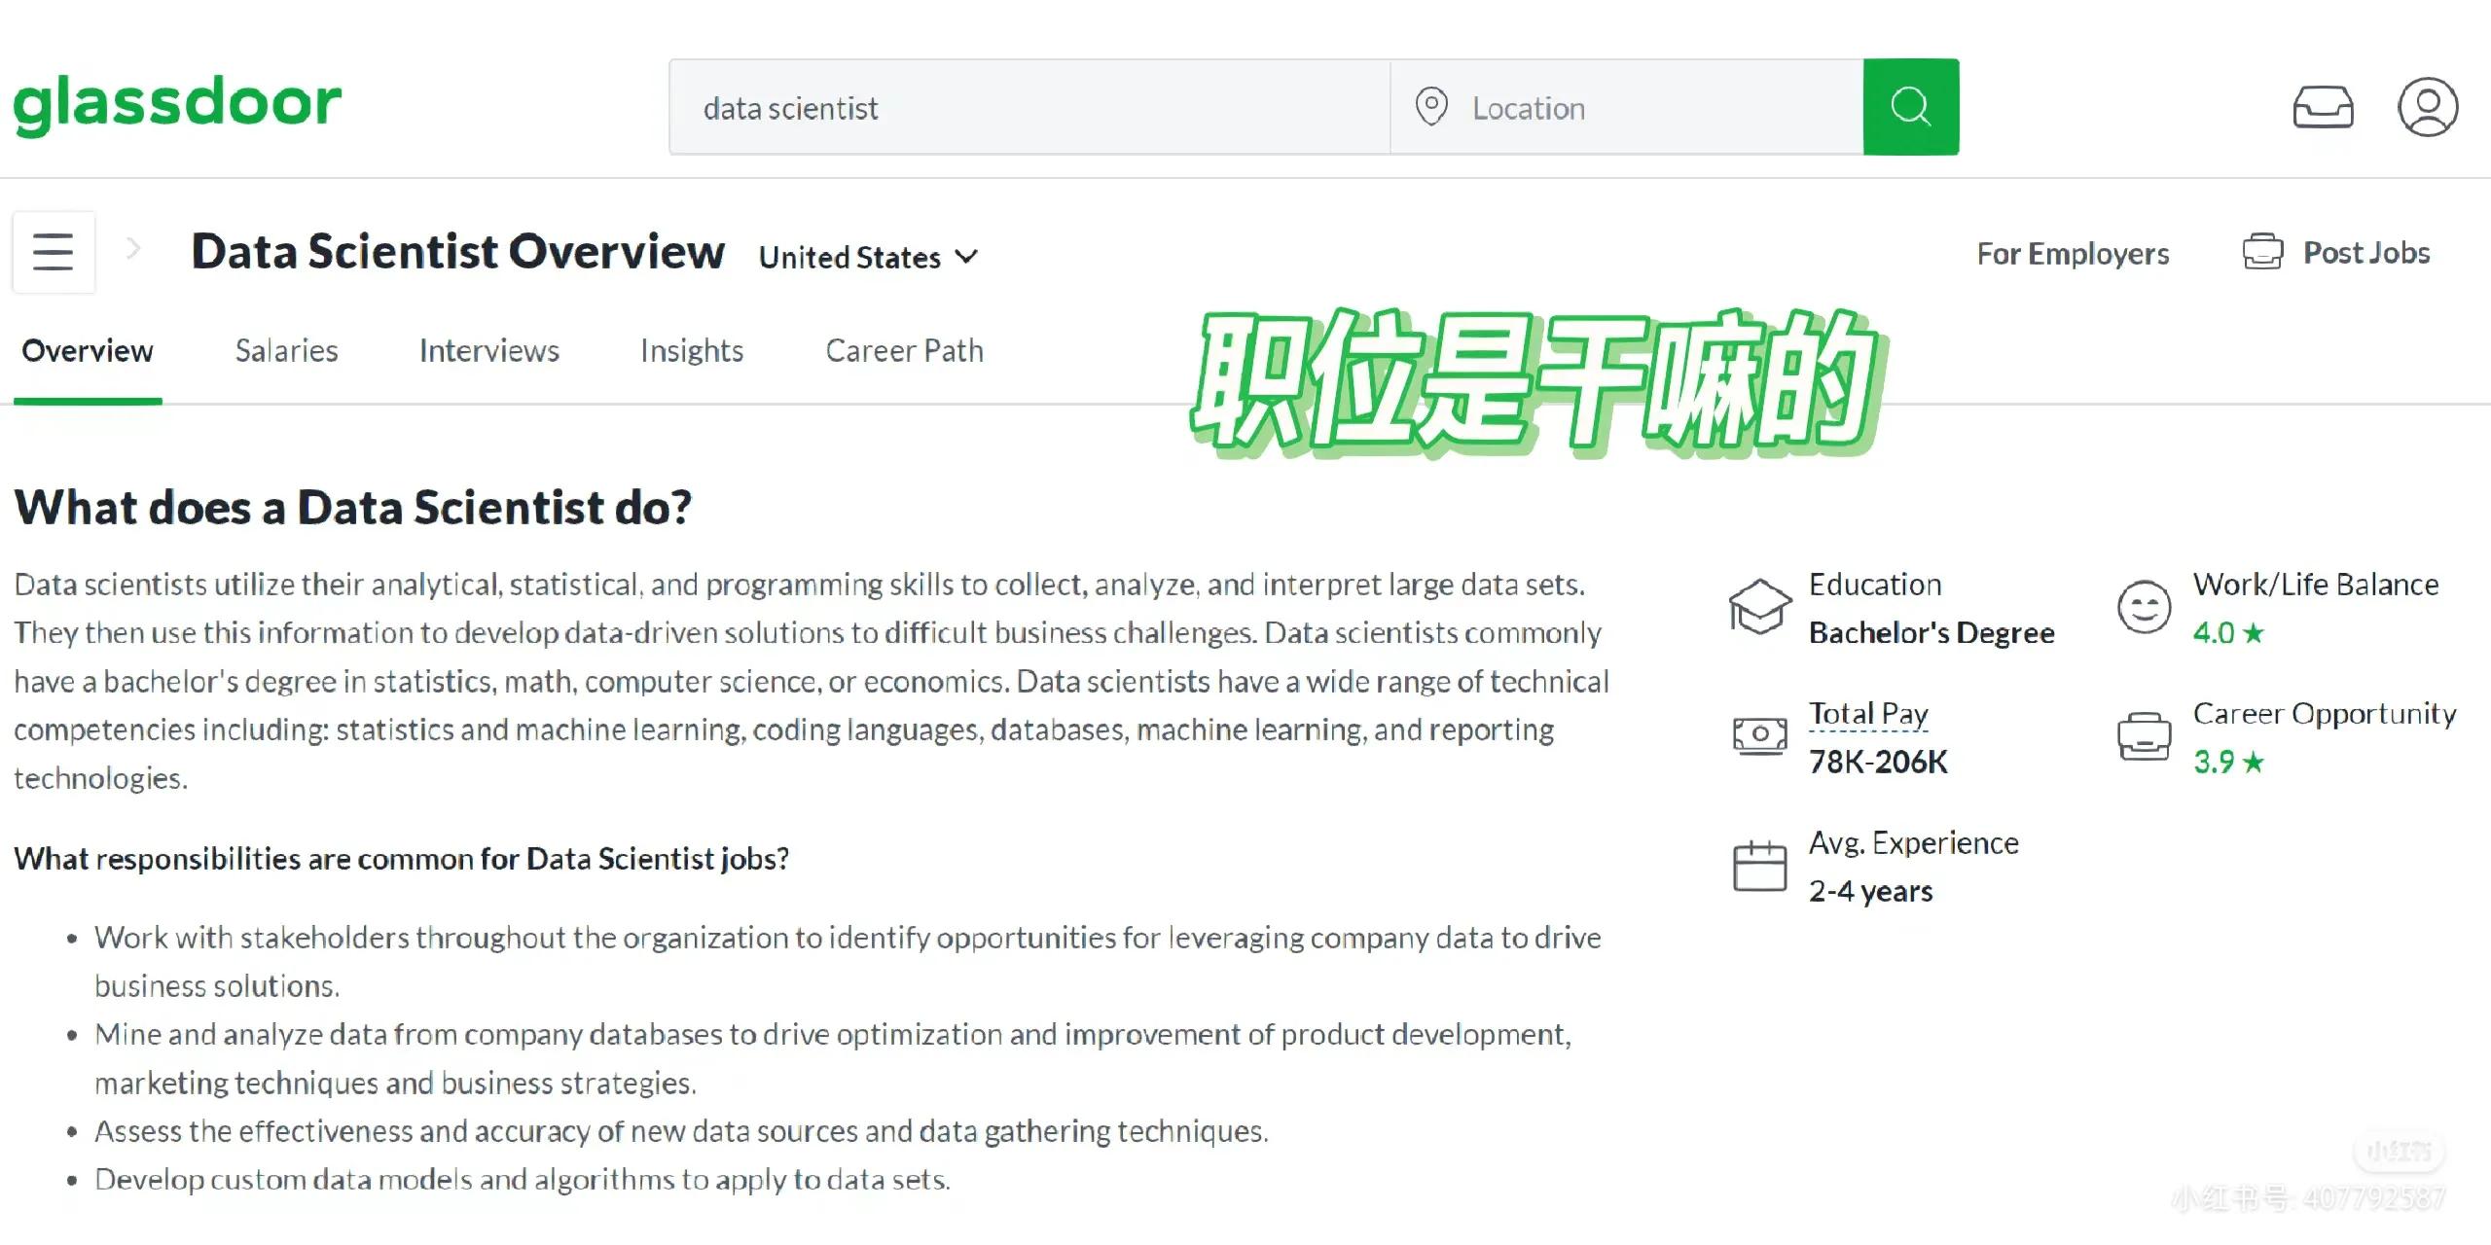Click the Post Jobs briefcase icon
Image resolution: width=2491 pixels, height=1245 pixels.
click(2262, 252)
